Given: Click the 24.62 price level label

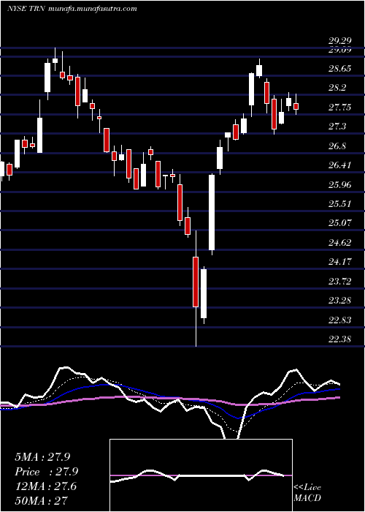Looking at the screenshot, I should point(339,242).
